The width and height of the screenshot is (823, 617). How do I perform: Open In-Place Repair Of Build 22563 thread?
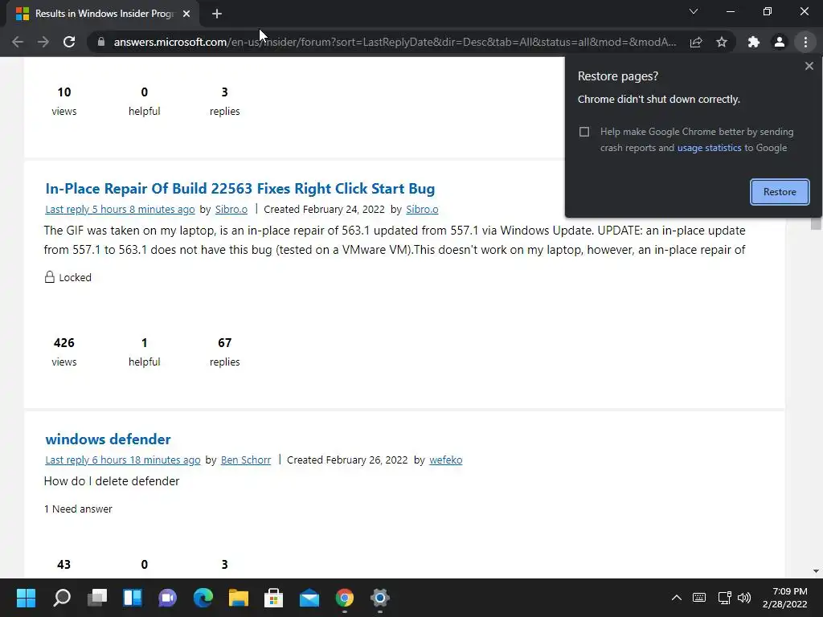click(240, 188)
